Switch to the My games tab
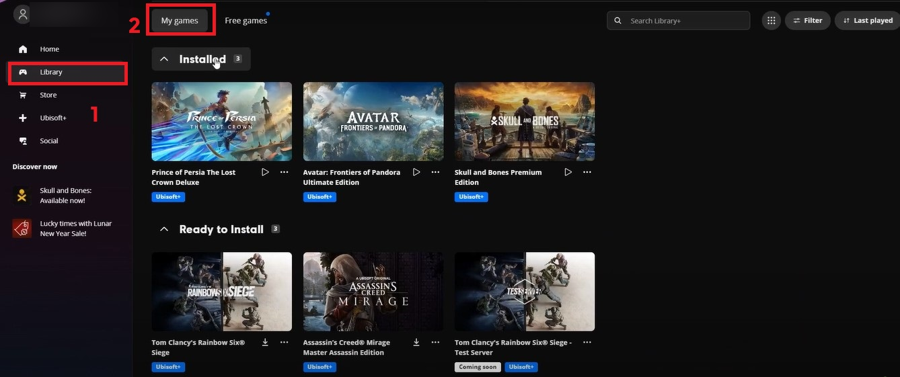Viewport: 900px width, 377px height. click(180, 21)
